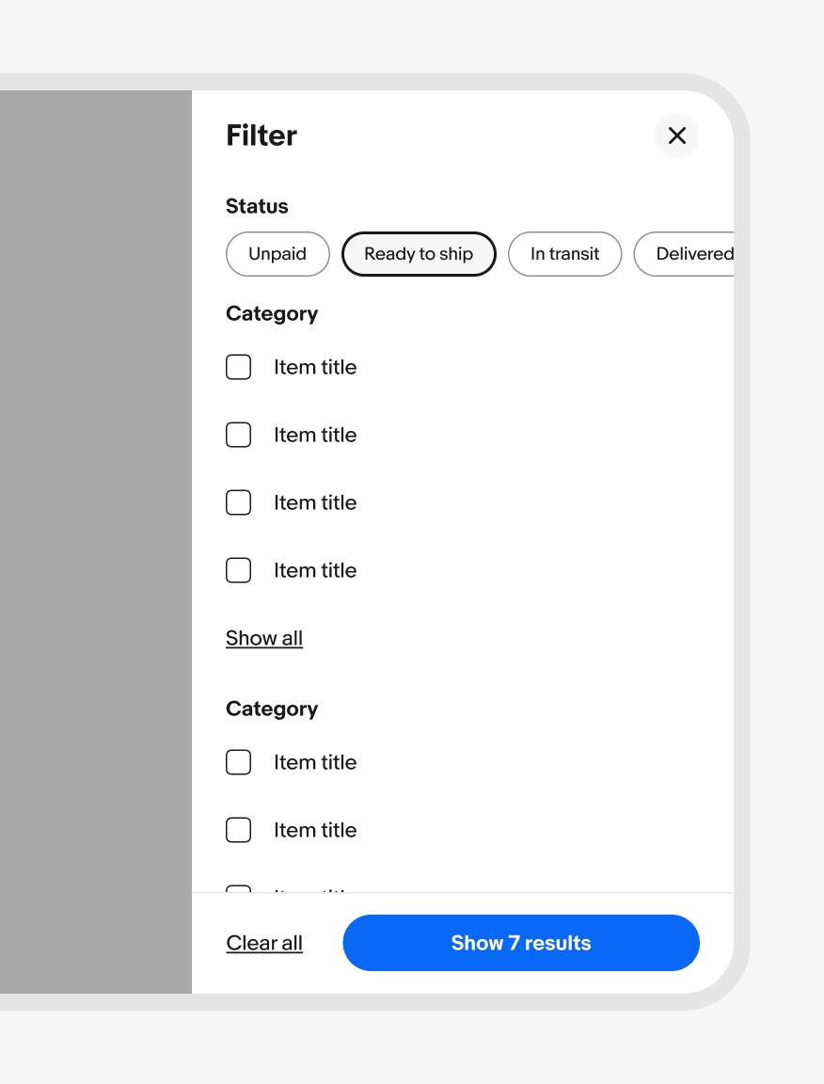Screen dimensions: 824x1084
Task: Click the first Category section heading
Action: (x=272, y=313)
